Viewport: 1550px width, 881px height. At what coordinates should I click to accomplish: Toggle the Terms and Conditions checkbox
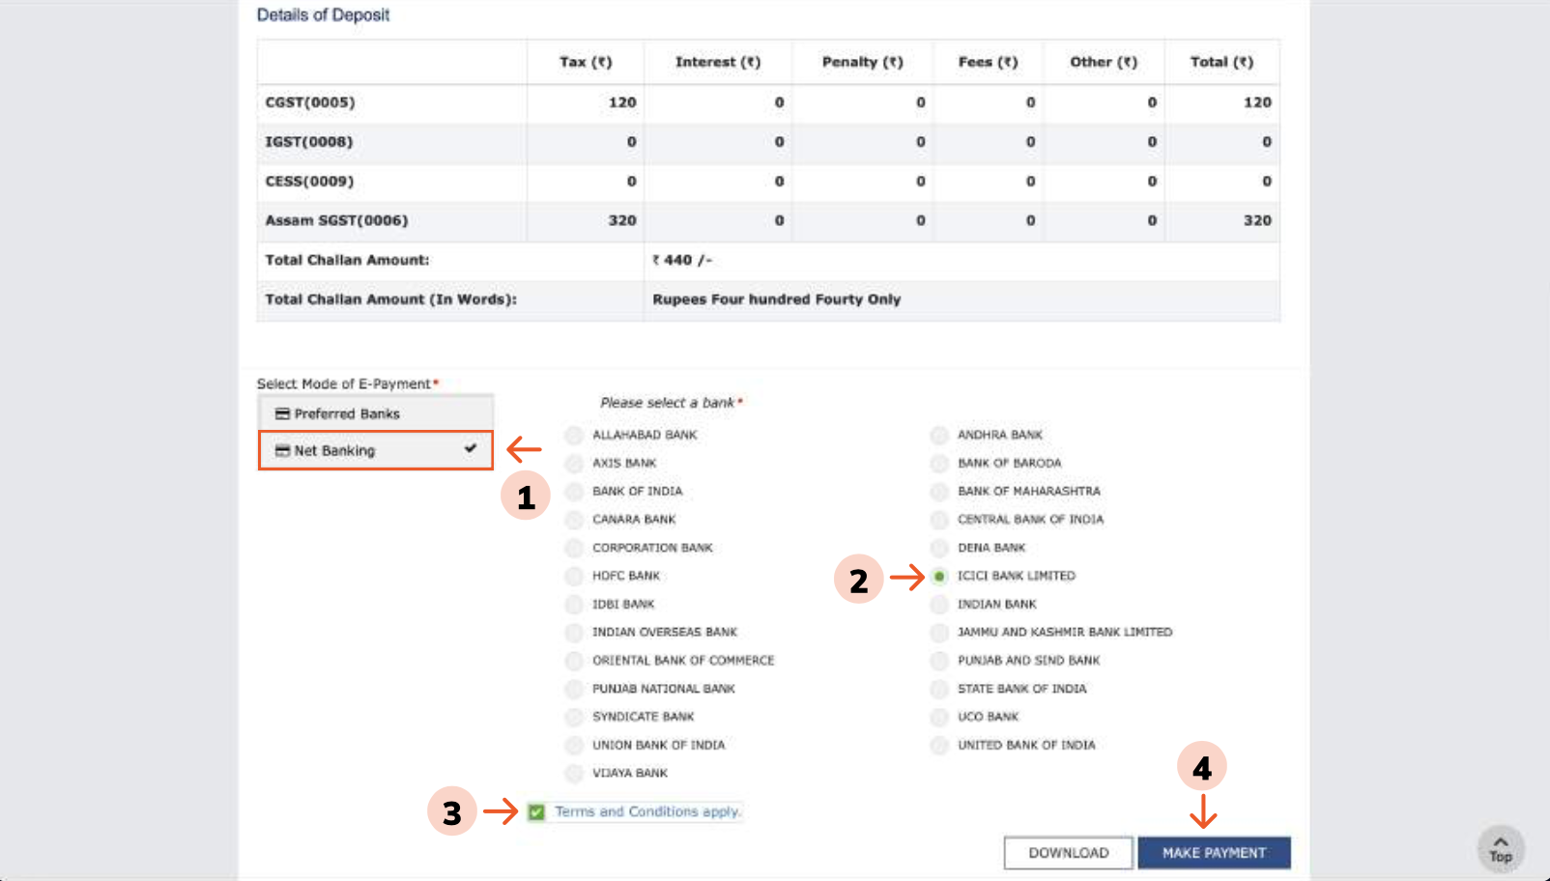[x=536, y=811]
